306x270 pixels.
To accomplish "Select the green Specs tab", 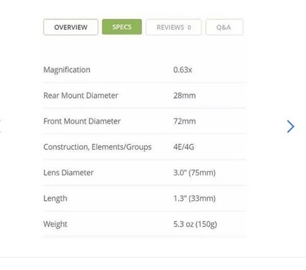I will pyautogui.click(x=122, y=27).
